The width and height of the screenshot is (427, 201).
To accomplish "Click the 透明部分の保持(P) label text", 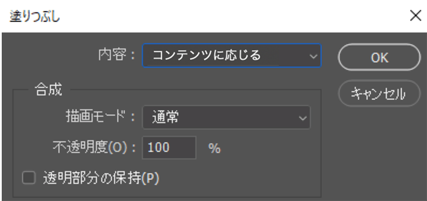I will pyautogui.click(x=101, y=178).
